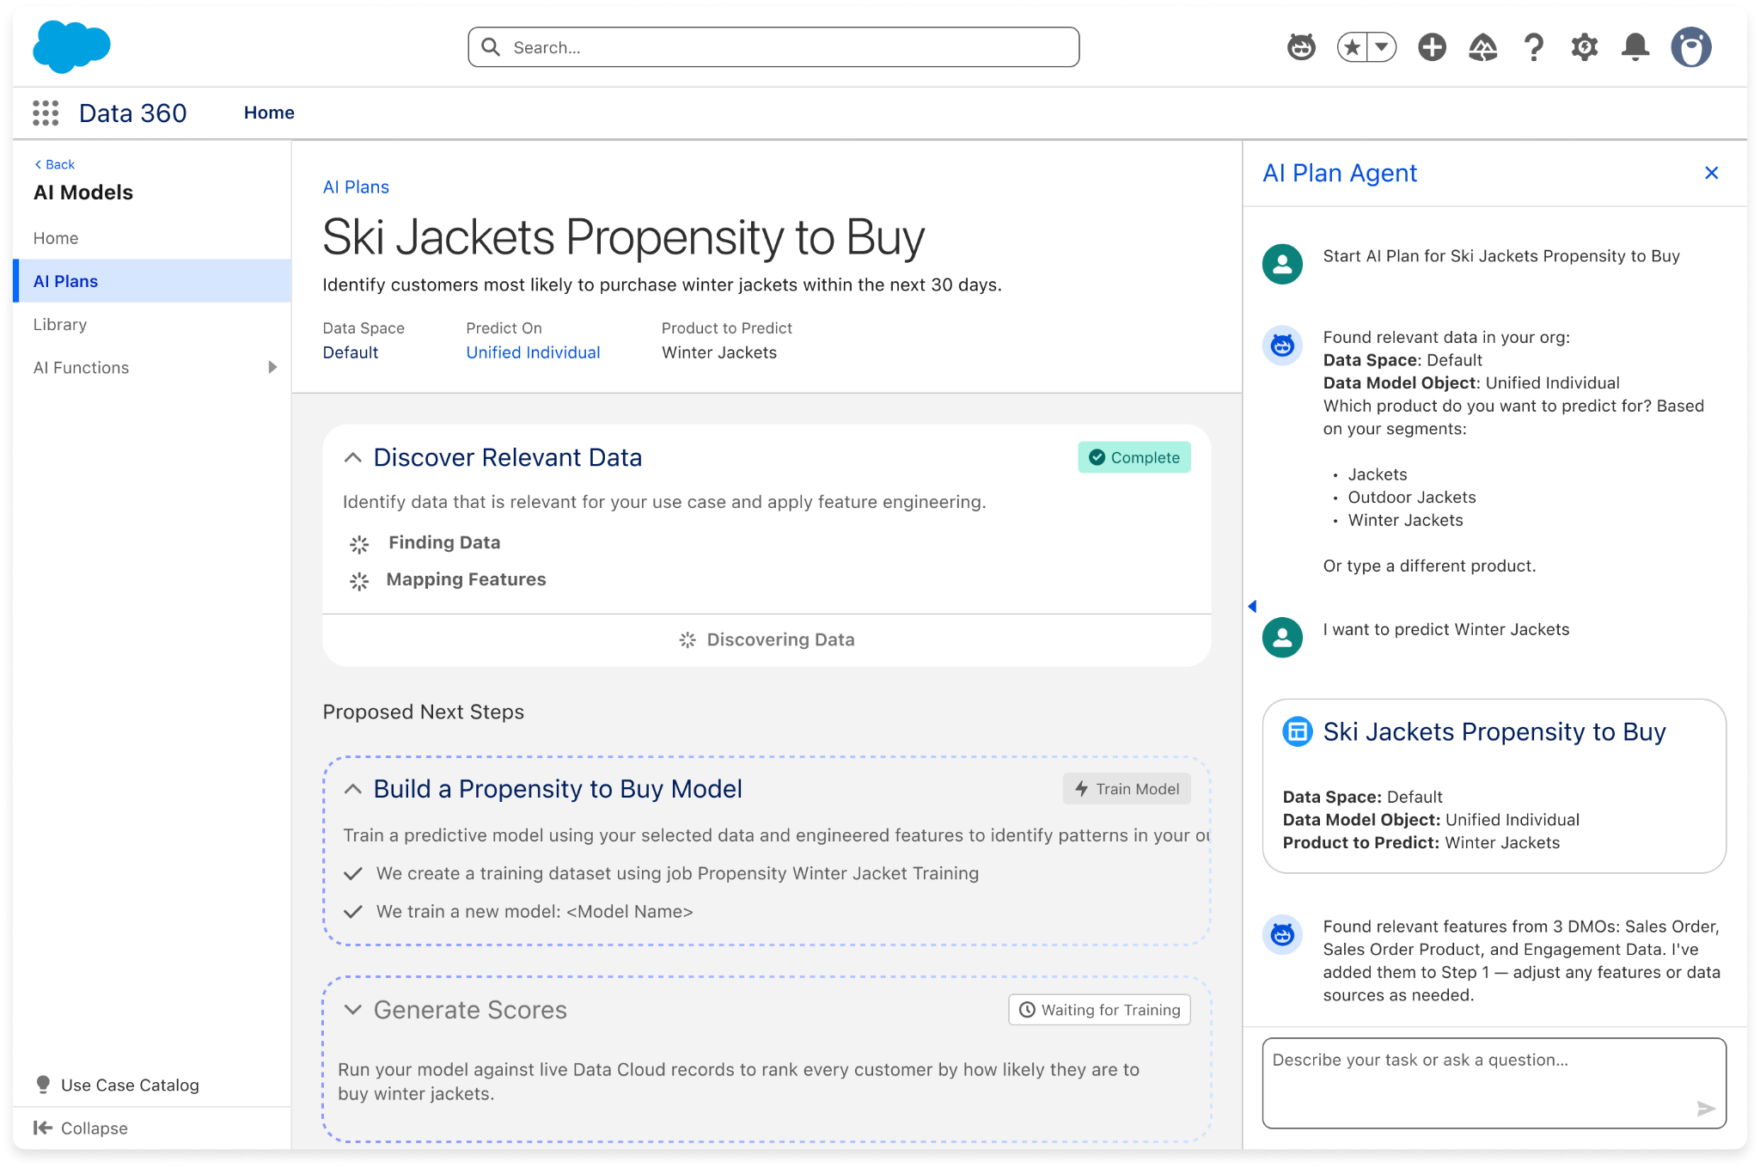Open Library in the sidebar
This screenshot has width=1760, height=1168.
[152, 324]
